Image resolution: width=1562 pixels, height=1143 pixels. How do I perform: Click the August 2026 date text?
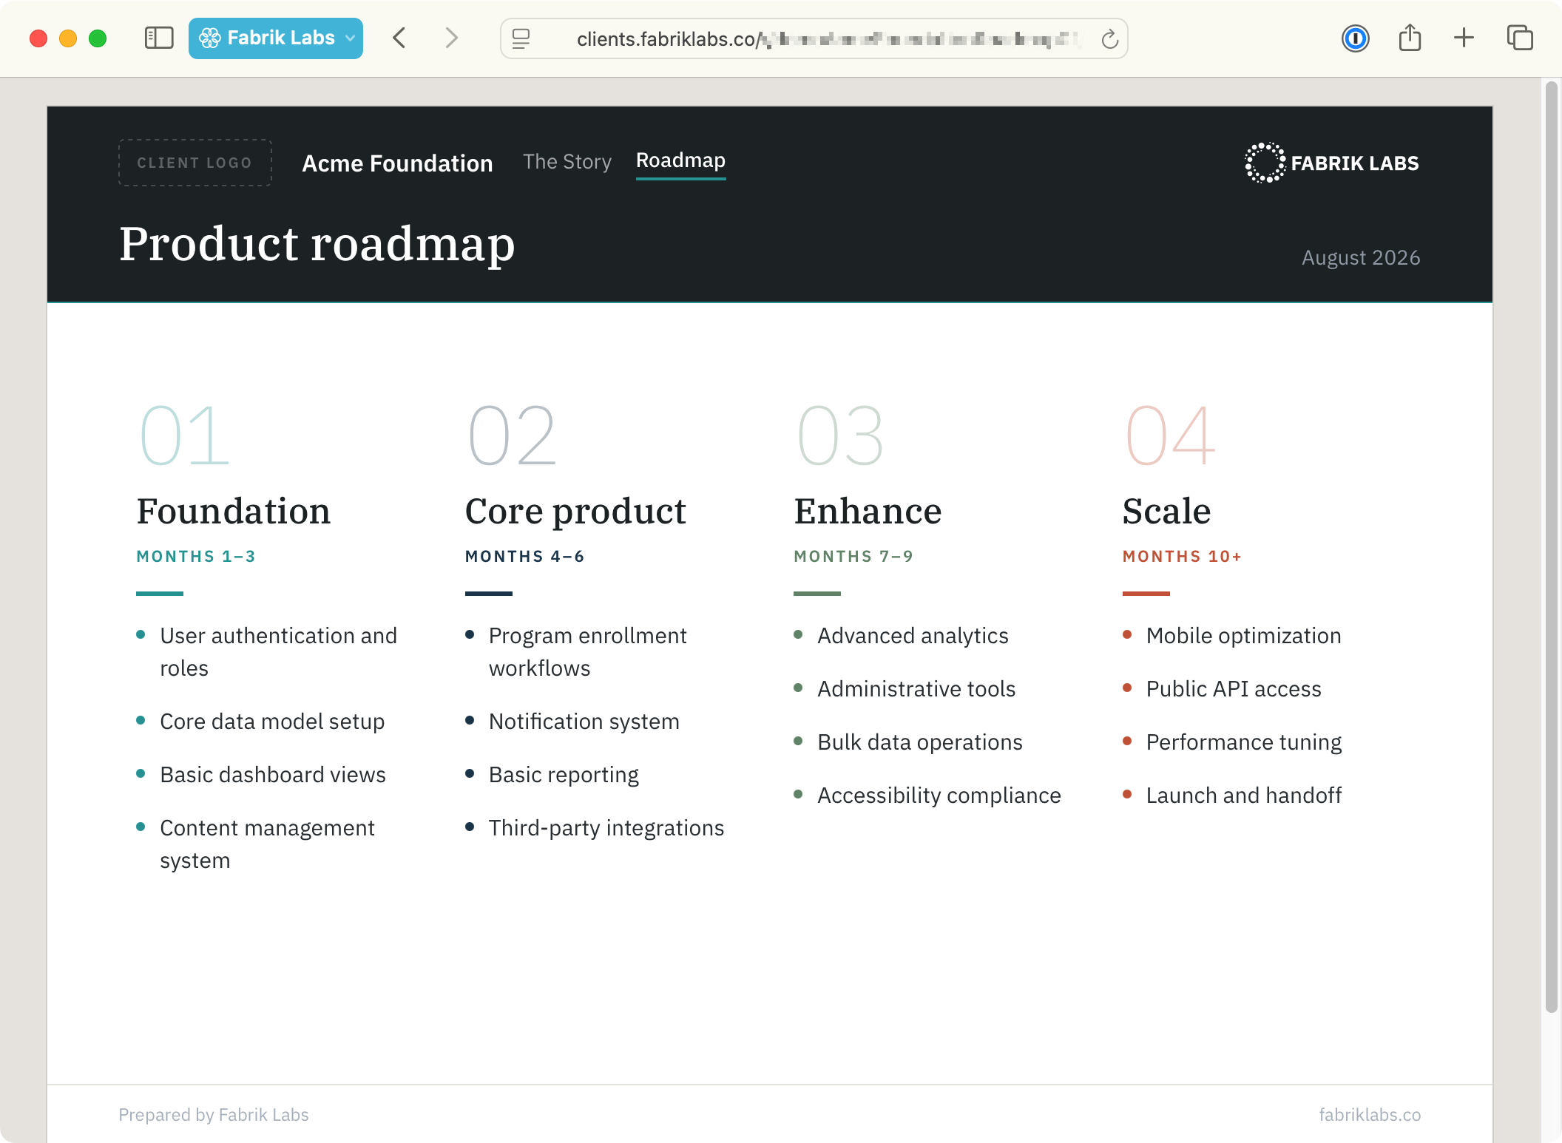[1361, 257]
